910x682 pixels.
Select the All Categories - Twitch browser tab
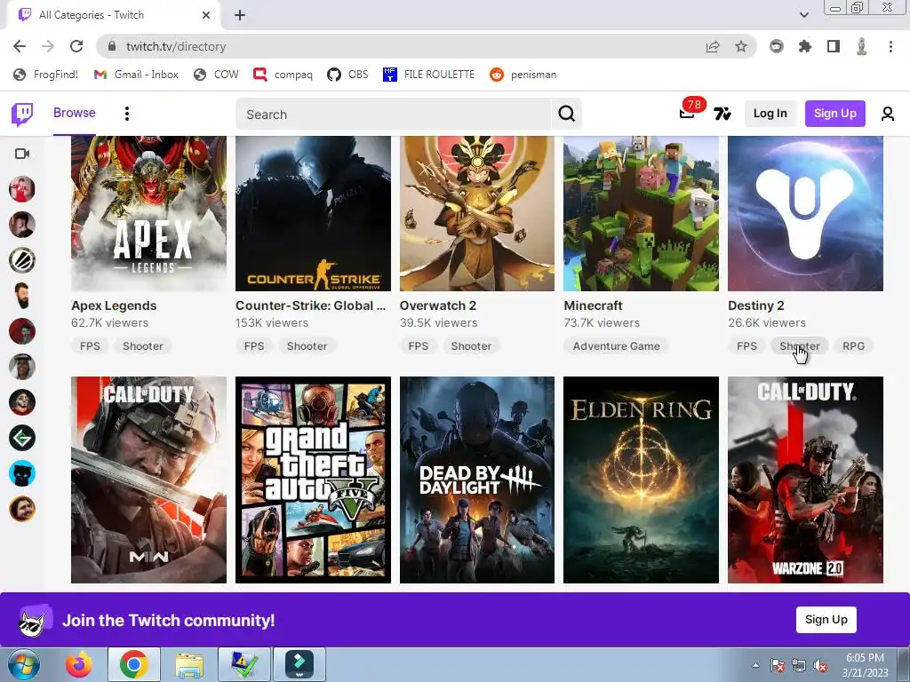[113, 15]
